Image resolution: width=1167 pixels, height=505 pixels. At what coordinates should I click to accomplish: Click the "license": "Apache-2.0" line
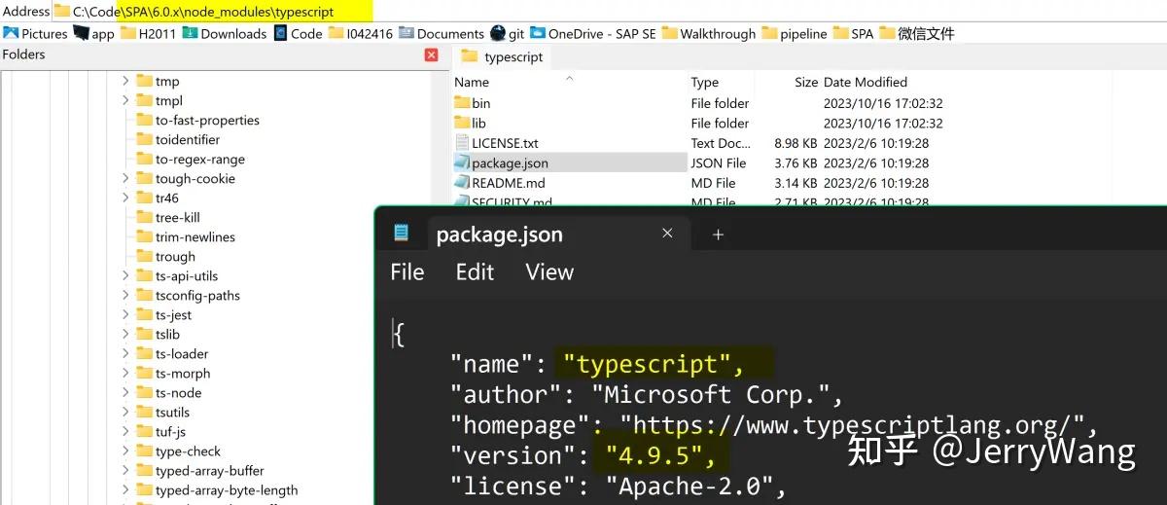click(x=617, y=486)
